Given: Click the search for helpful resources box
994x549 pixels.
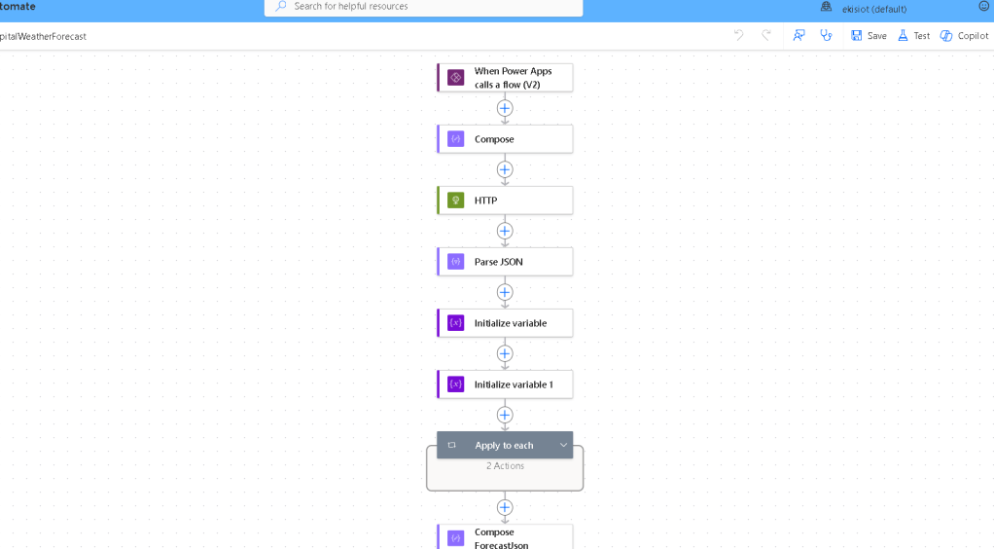Looking at the screenshot, I should pos(423,7).
